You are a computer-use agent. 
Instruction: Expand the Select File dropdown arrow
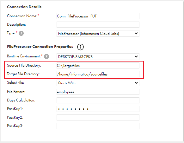[x=136, y=83]
